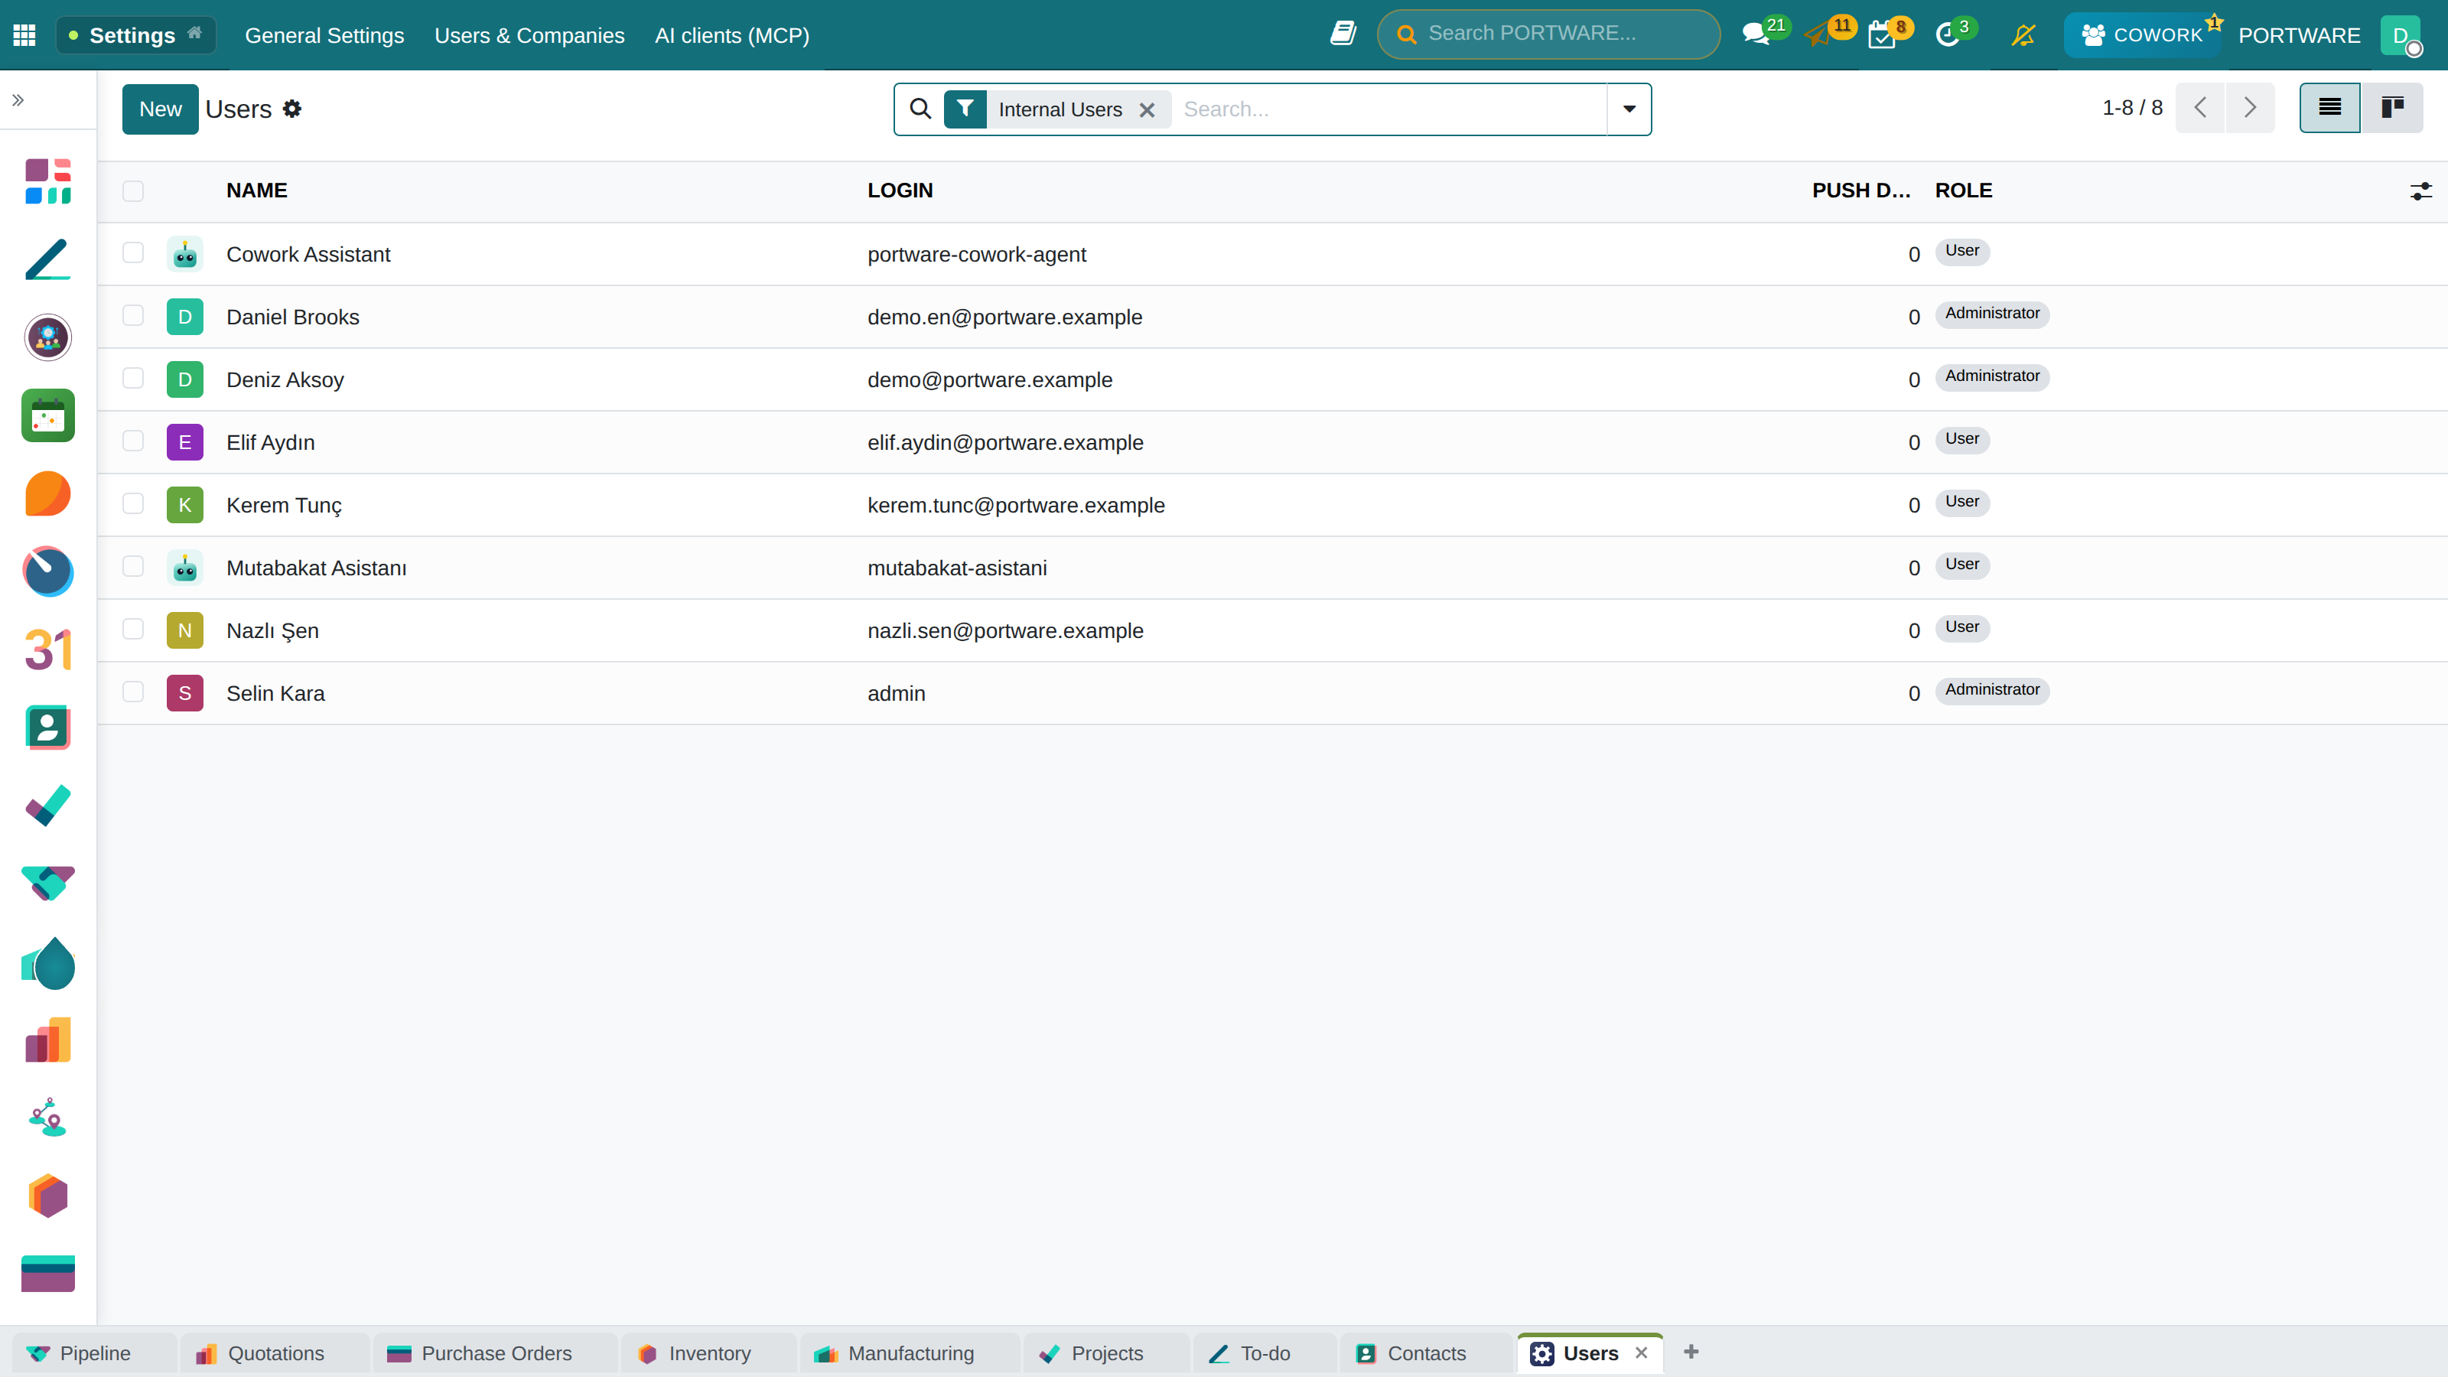This screenshot has width=2448, height=1377.
Task: Select all users checkbox in header
Action: [x=133, y=191]
